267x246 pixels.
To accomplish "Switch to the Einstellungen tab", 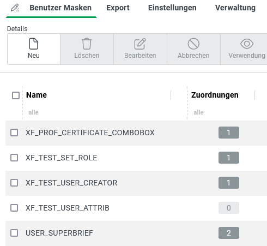I will click(x=172, y=8).
